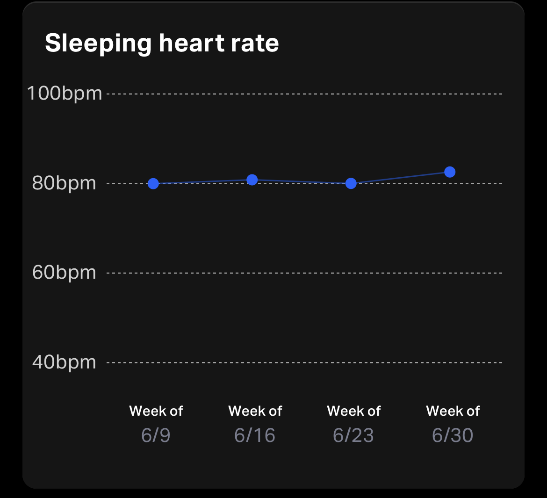Click line segment between 6/23 and 6/30 points
This screenshot has width=547, height=498.
[401, 178]
